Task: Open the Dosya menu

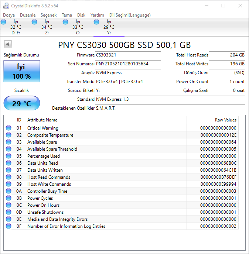Action: pyautogui.click(x=9, y=15)
